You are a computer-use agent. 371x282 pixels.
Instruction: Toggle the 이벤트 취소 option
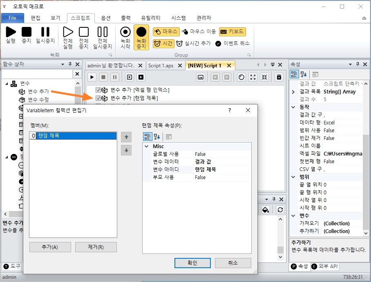232,44
